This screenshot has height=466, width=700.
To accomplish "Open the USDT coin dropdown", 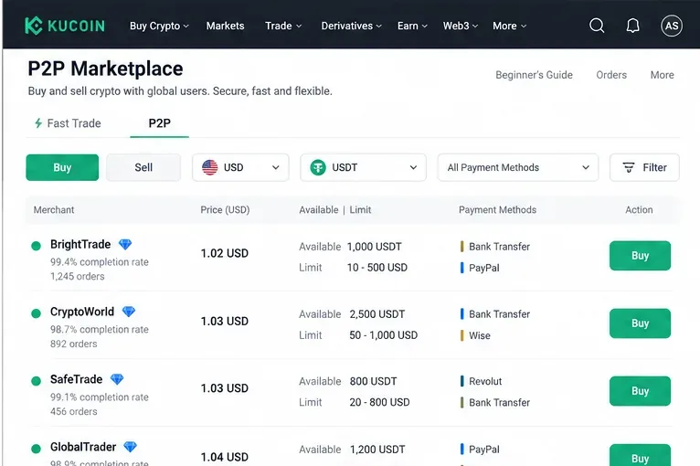I will [x=364, y=167].
